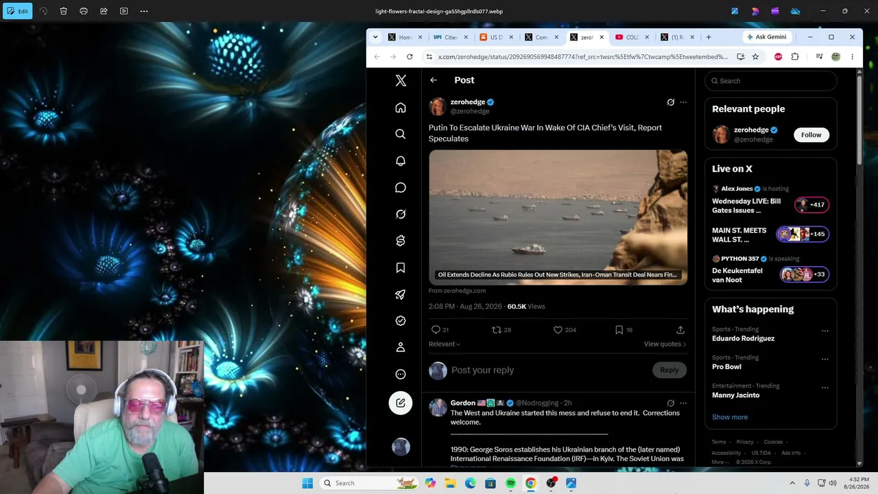Print the image from Photos viewer
Viewport: 878px width, 494px height.
tap(84, 11)
